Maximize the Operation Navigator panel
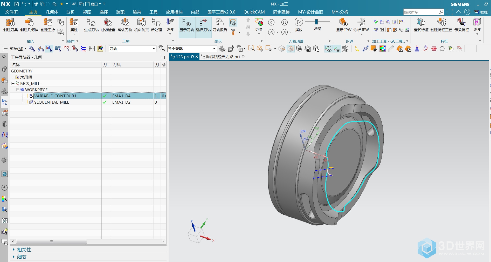This screenshot has height=262, width=491. point(163,57)
